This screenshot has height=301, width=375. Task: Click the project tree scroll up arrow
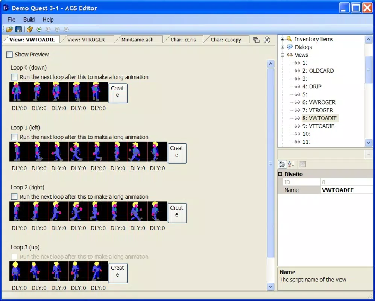tap(368, 39)
